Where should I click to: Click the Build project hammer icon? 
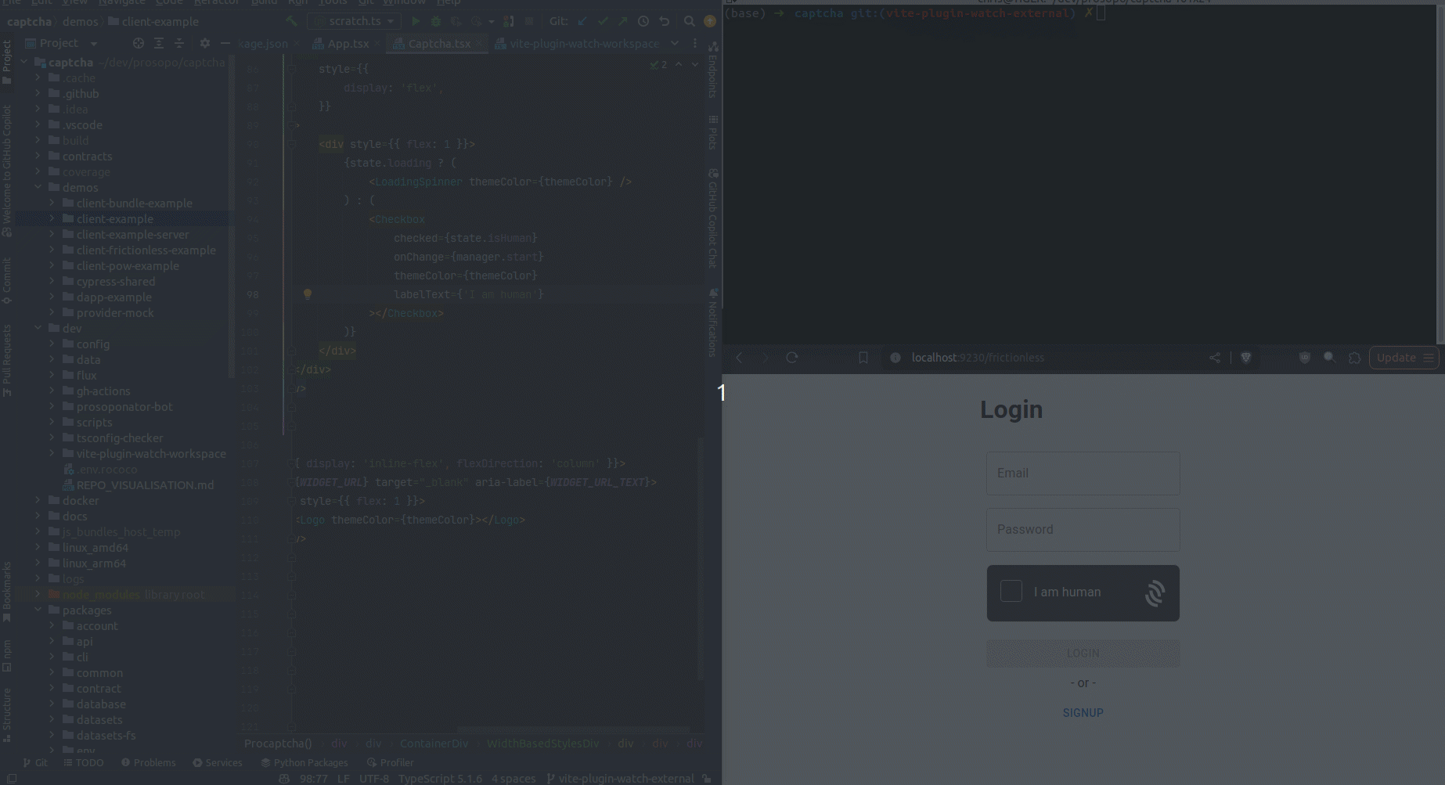(292, 21)
